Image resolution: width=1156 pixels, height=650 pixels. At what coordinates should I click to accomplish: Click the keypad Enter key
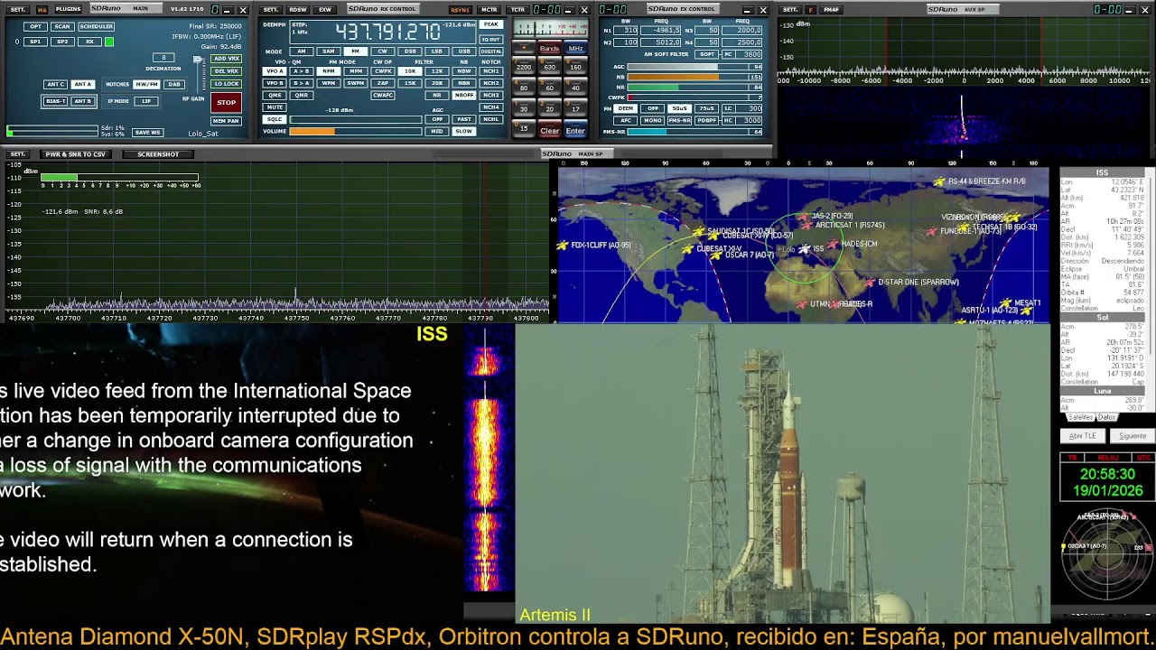pos(575,130)
